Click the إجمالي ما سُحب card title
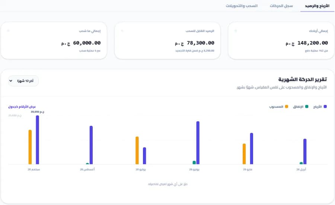 [90, 31]
